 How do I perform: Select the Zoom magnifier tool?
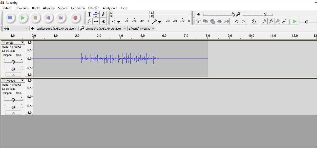[89, 21]
